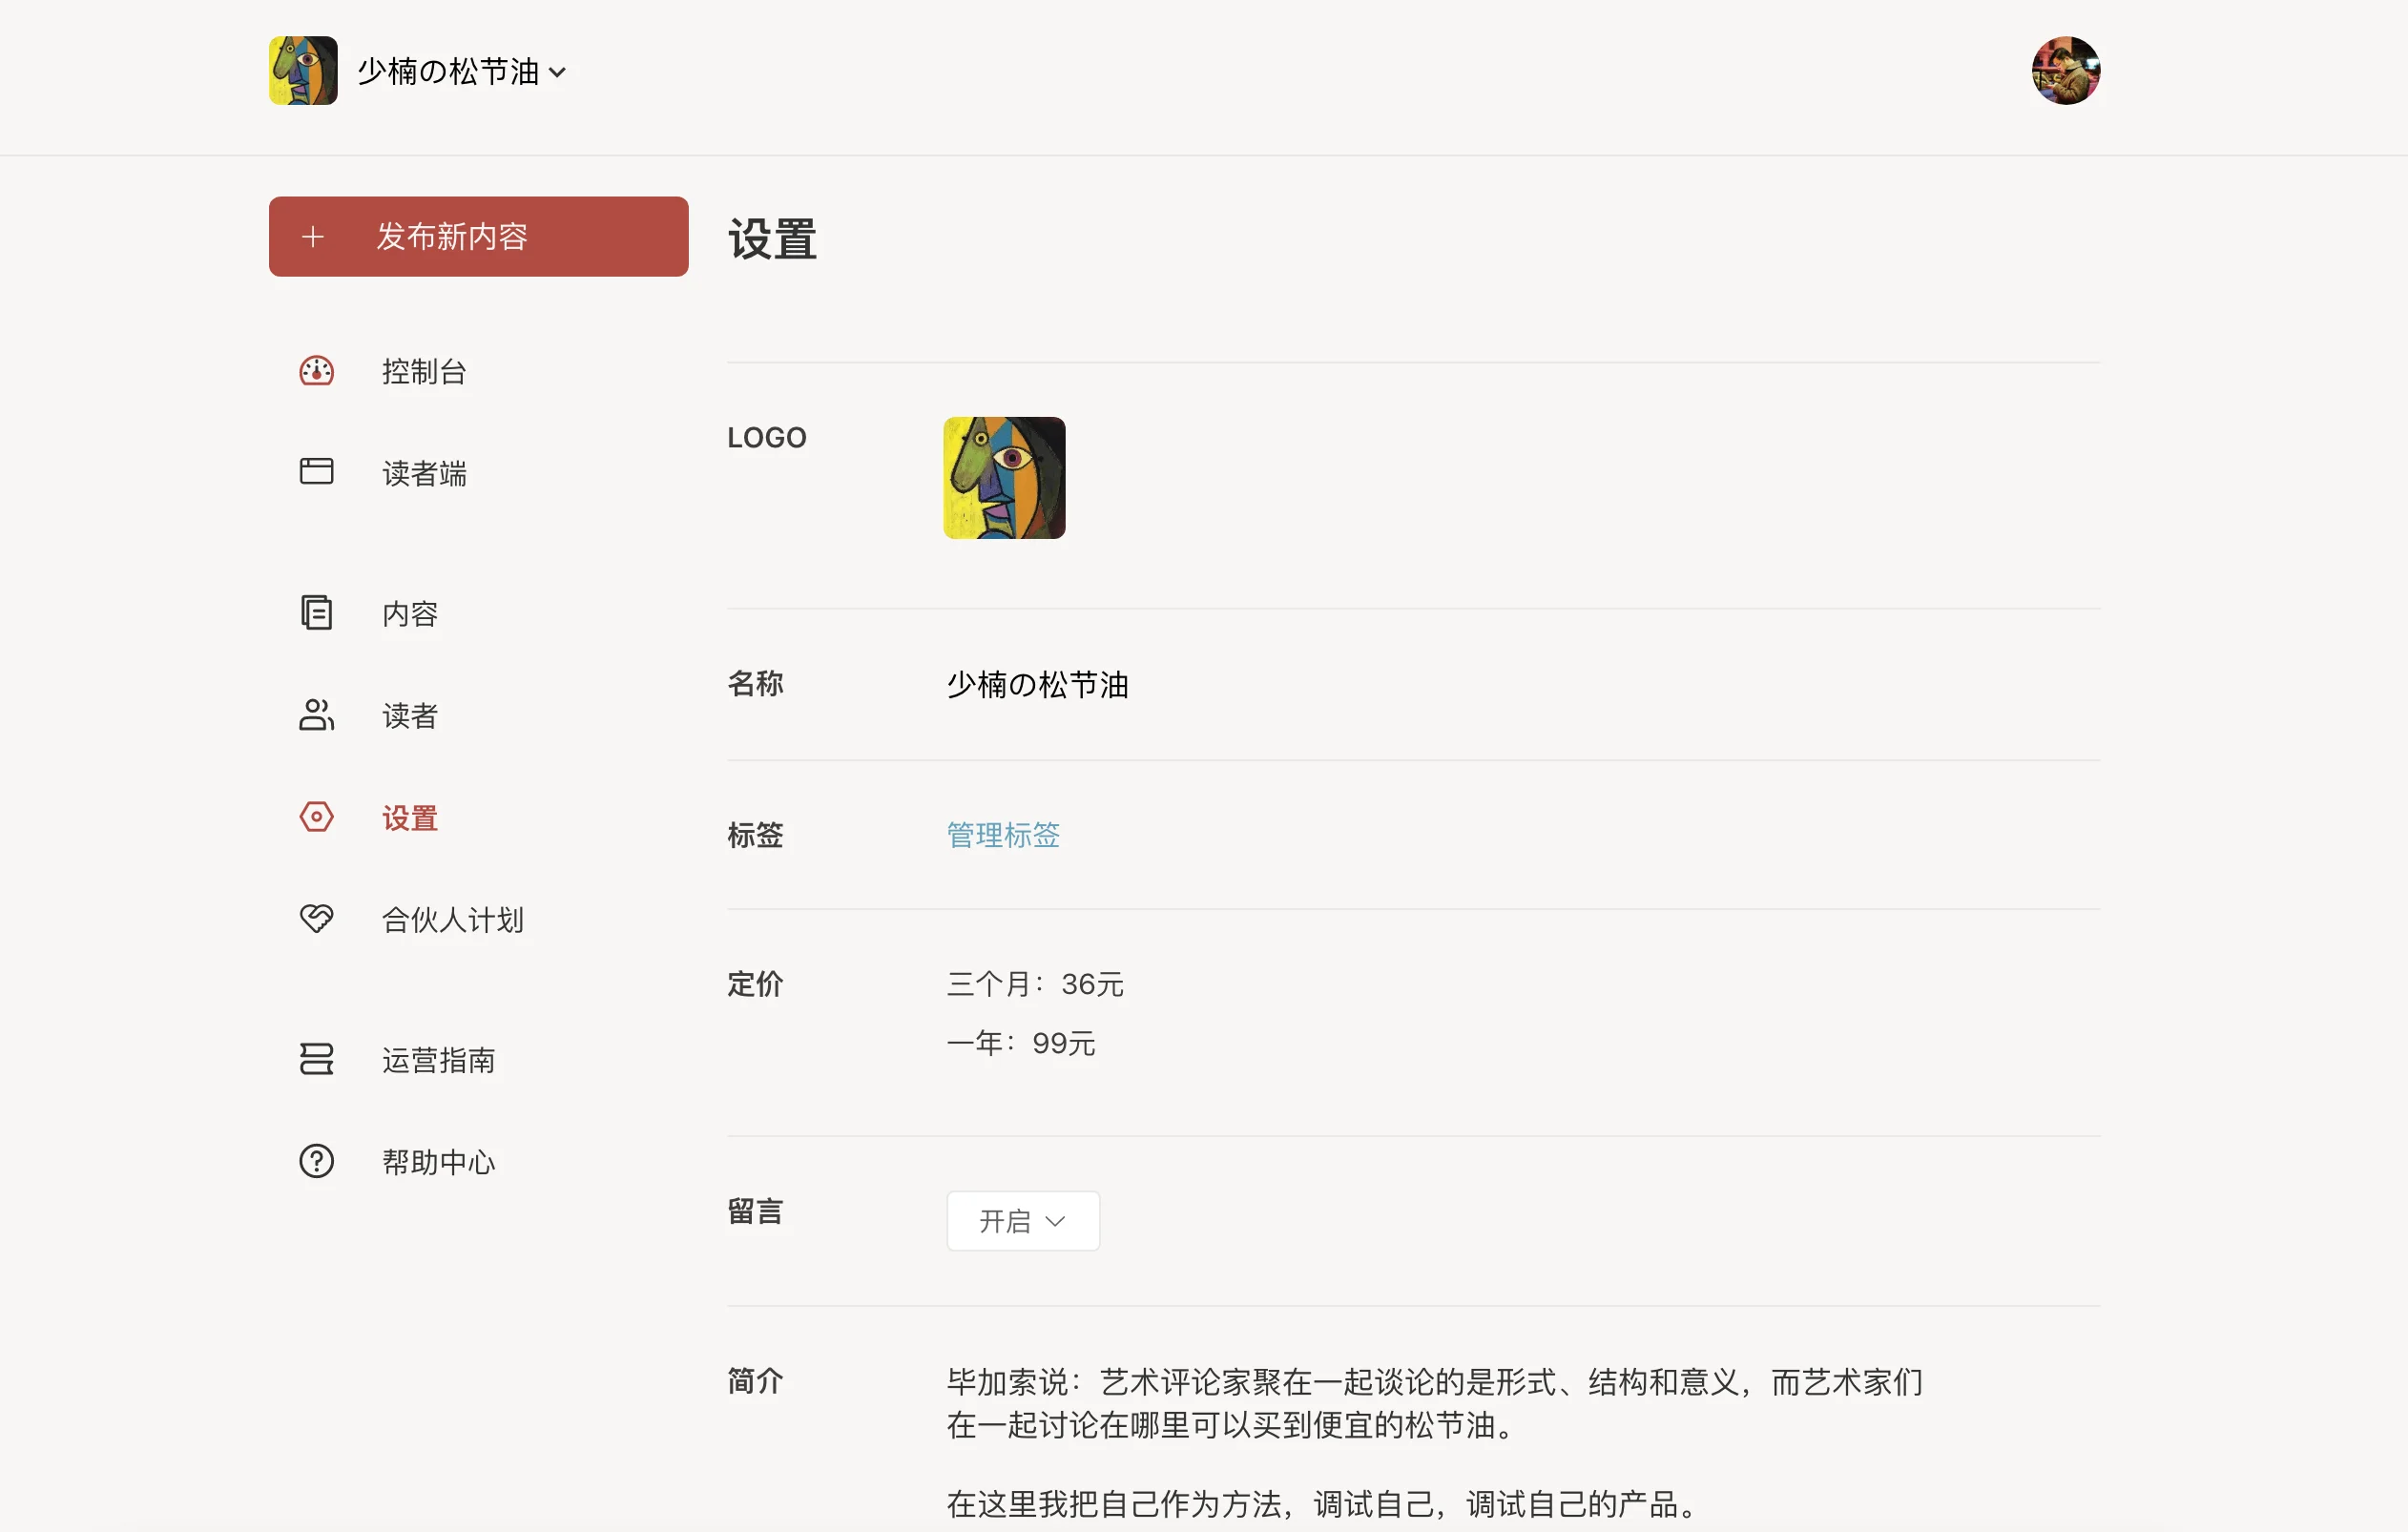Viewport: 2408px width, 1532px height.
Task: Click the readers people icon
Action: [x=316, y=715]
